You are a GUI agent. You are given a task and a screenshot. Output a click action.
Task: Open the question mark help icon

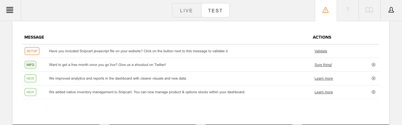coord(347,10)
